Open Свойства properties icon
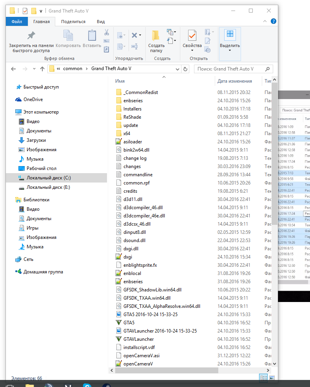This screenshot has width=310, height=387. point(192,36)
